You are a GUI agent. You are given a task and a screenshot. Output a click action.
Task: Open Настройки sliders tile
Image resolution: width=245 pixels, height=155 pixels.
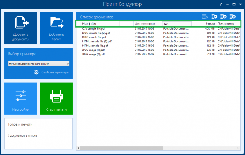[21, 98]
